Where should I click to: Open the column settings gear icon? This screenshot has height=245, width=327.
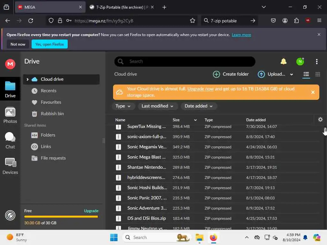click(320, 120)
